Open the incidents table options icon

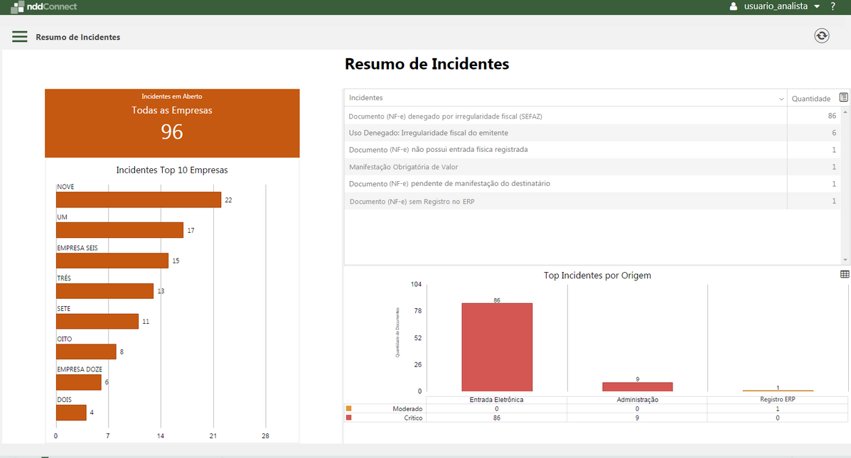(844, 97)
